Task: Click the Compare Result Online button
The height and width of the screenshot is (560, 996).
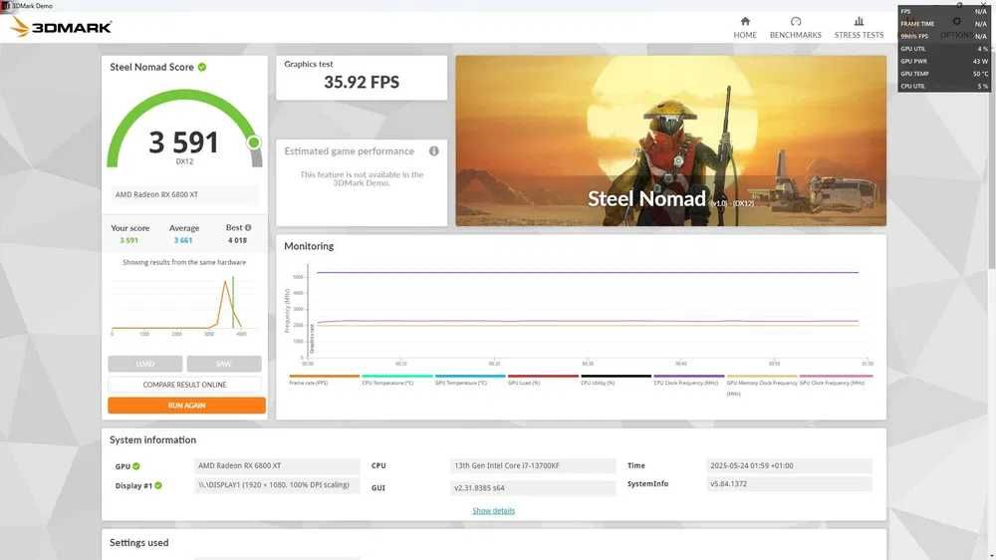Action: 184,385
